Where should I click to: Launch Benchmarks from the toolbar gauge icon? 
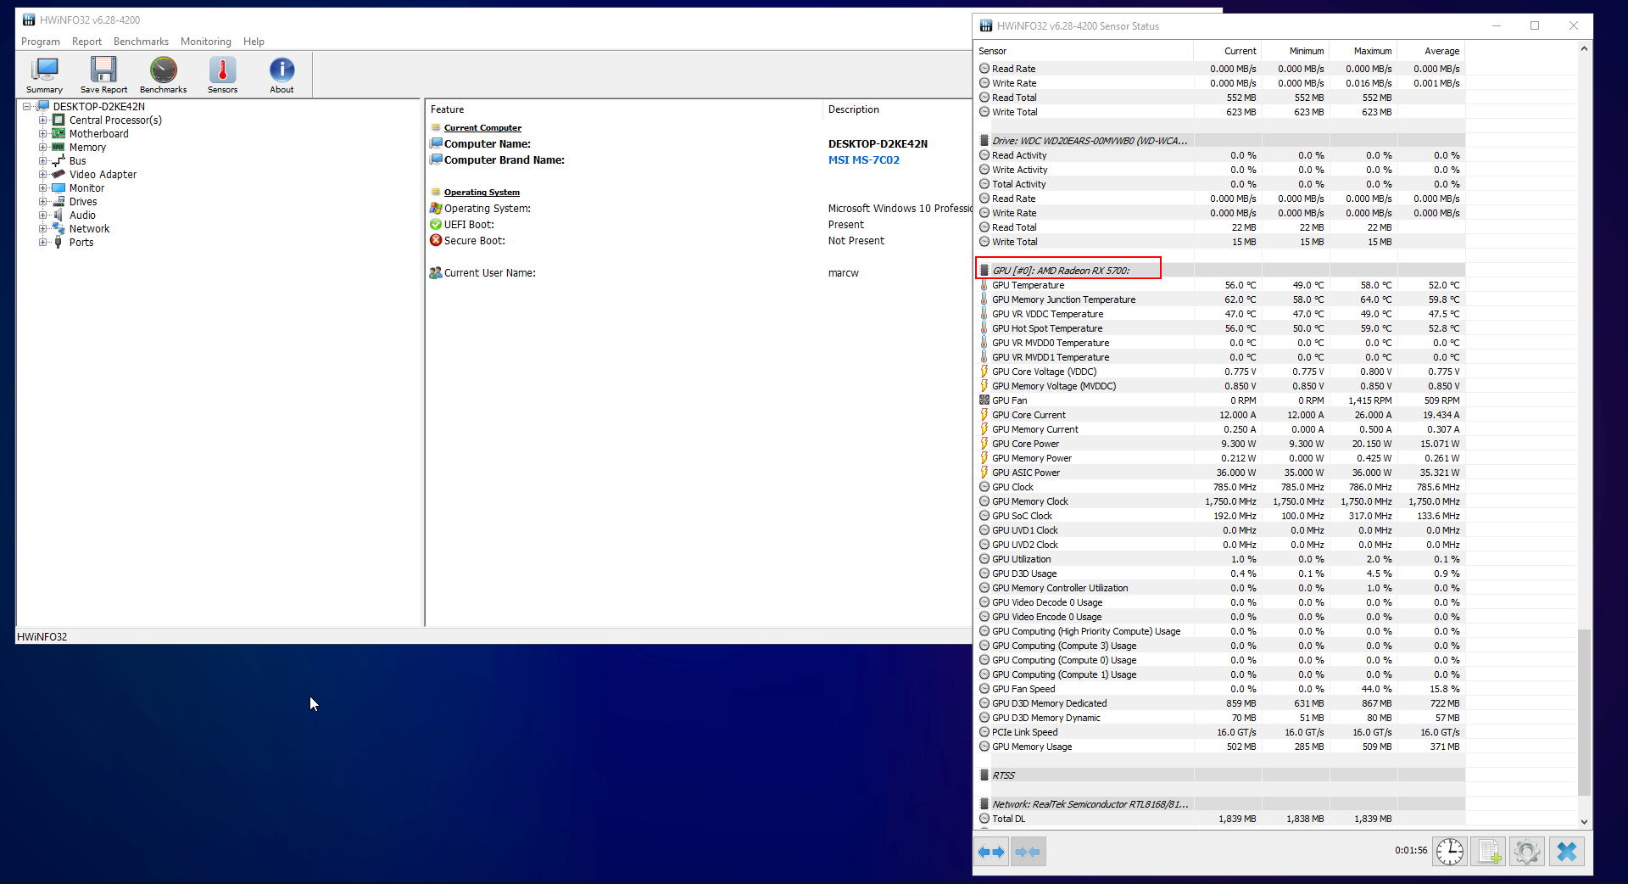163,75
